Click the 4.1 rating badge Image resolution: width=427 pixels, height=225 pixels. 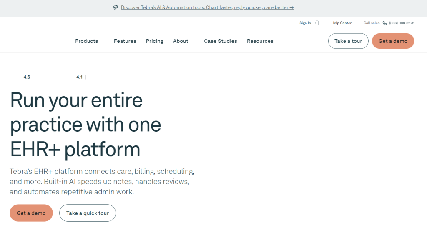pos(79,77)
